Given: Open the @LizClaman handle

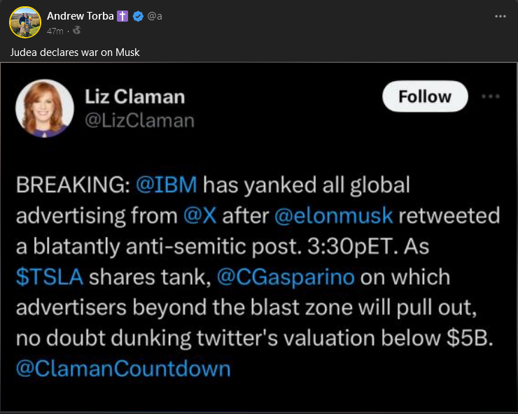Looking at the screenshot, I should (x=140, y=121).
